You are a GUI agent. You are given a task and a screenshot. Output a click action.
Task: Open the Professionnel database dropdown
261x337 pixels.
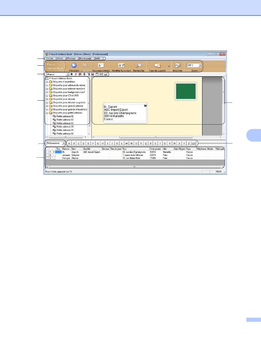click(63, 143)
